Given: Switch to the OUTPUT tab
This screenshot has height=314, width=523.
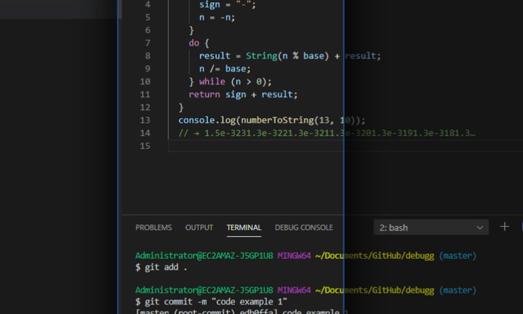Looking at the screenshot, I should pyautogui.click(x=199, y=227).
